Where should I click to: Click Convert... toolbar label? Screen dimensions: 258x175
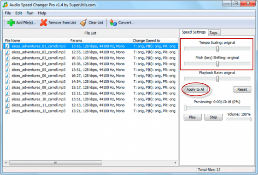click(x=126, y=23)
